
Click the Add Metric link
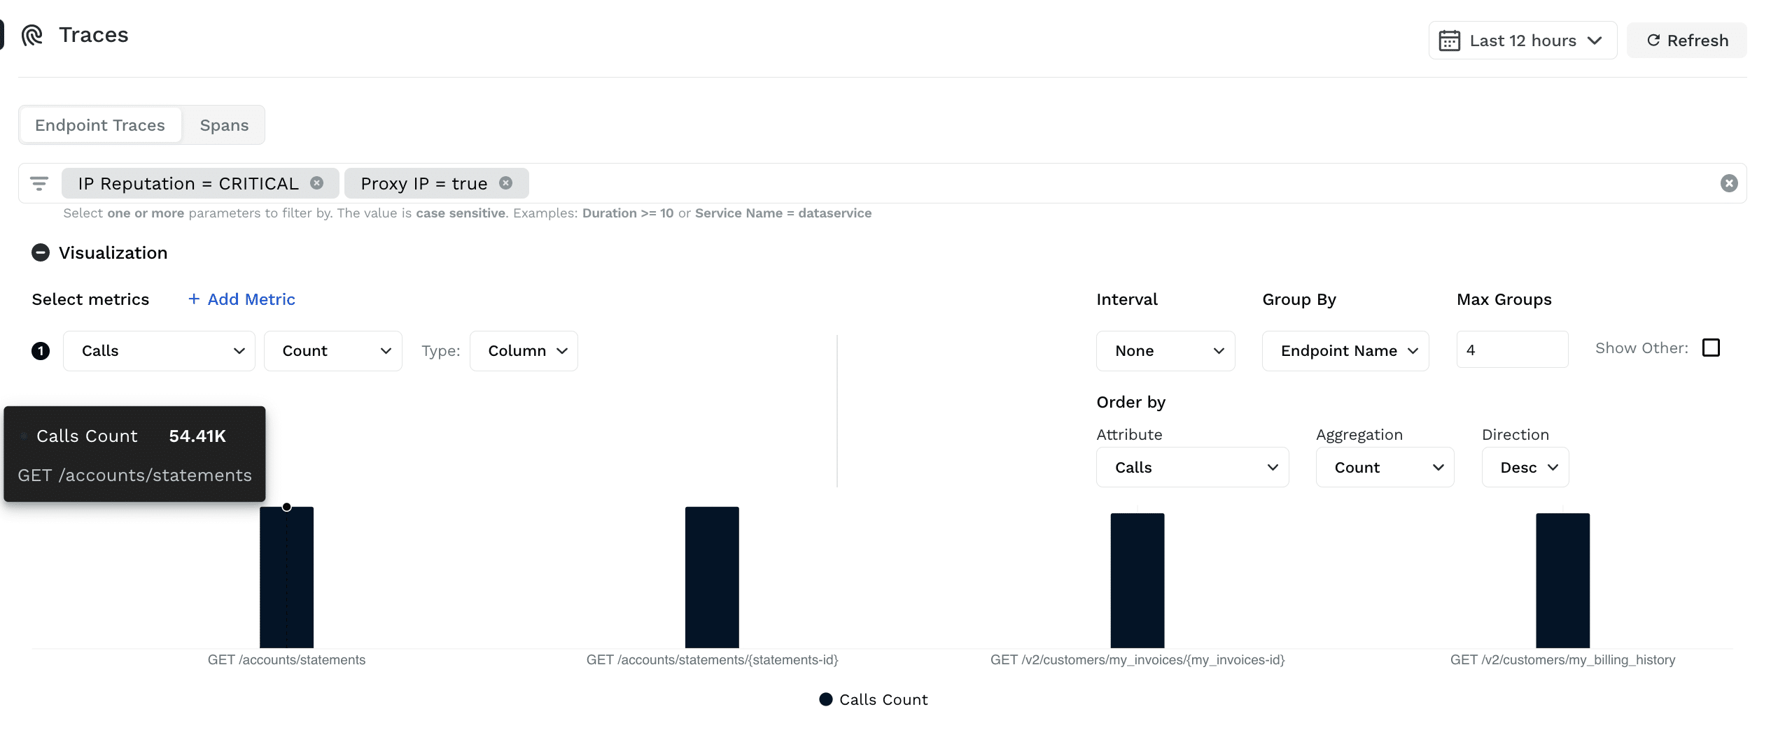tap(241, 299)
